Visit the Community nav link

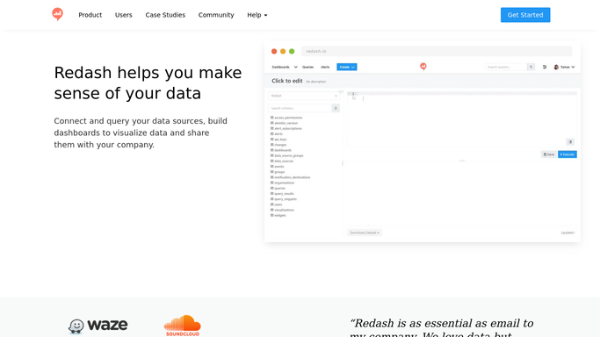(x=216, y=15)
